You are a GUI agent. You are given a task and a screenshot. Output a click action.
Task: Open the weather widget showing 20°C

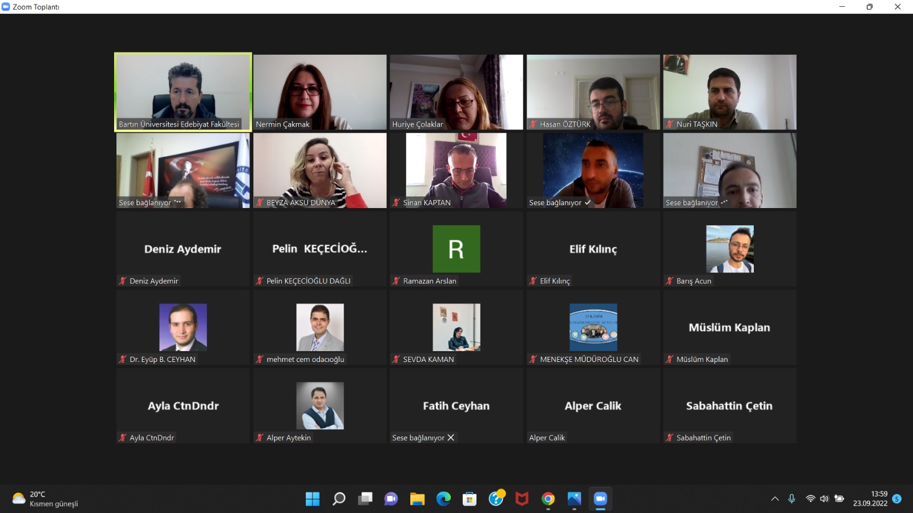click(x=46, y=499)
